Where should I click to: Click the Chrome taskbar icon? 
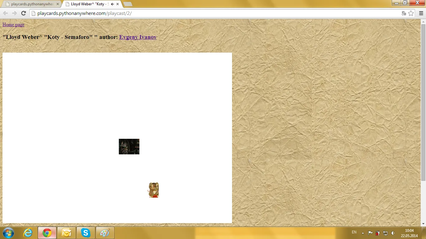coord(47,233)
